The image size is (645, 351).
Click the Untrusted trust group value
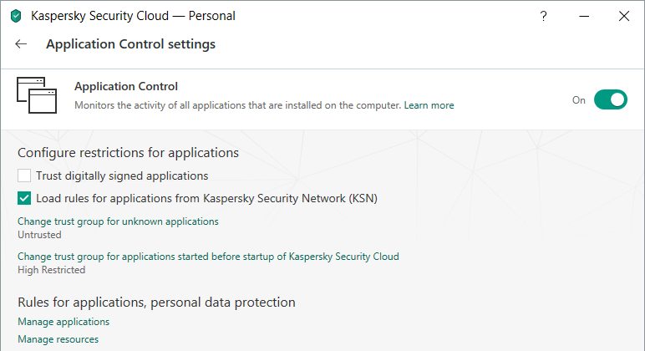pyautogui.click(x=39, y=235)
